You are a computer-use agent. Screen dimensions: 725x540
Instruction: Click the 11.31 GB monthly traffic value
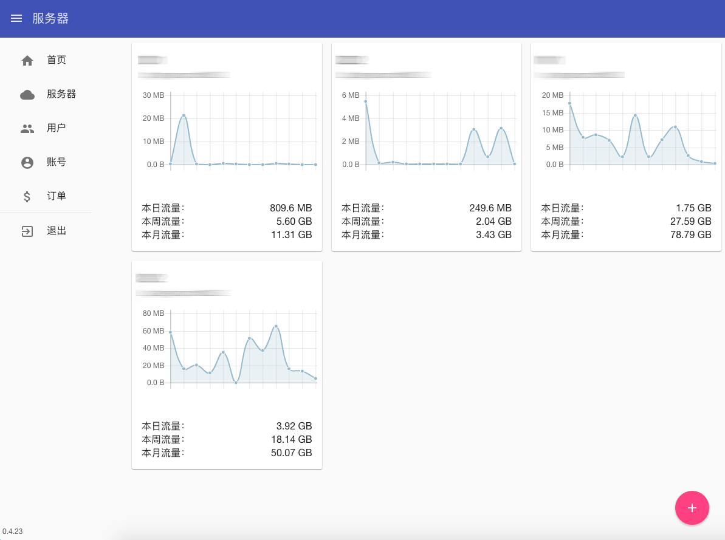point(291,235)
